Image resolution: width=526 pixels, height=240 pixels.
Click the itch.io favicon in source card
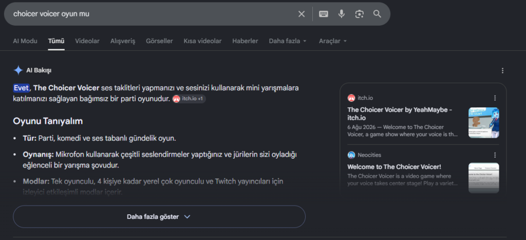click(351, 98)
